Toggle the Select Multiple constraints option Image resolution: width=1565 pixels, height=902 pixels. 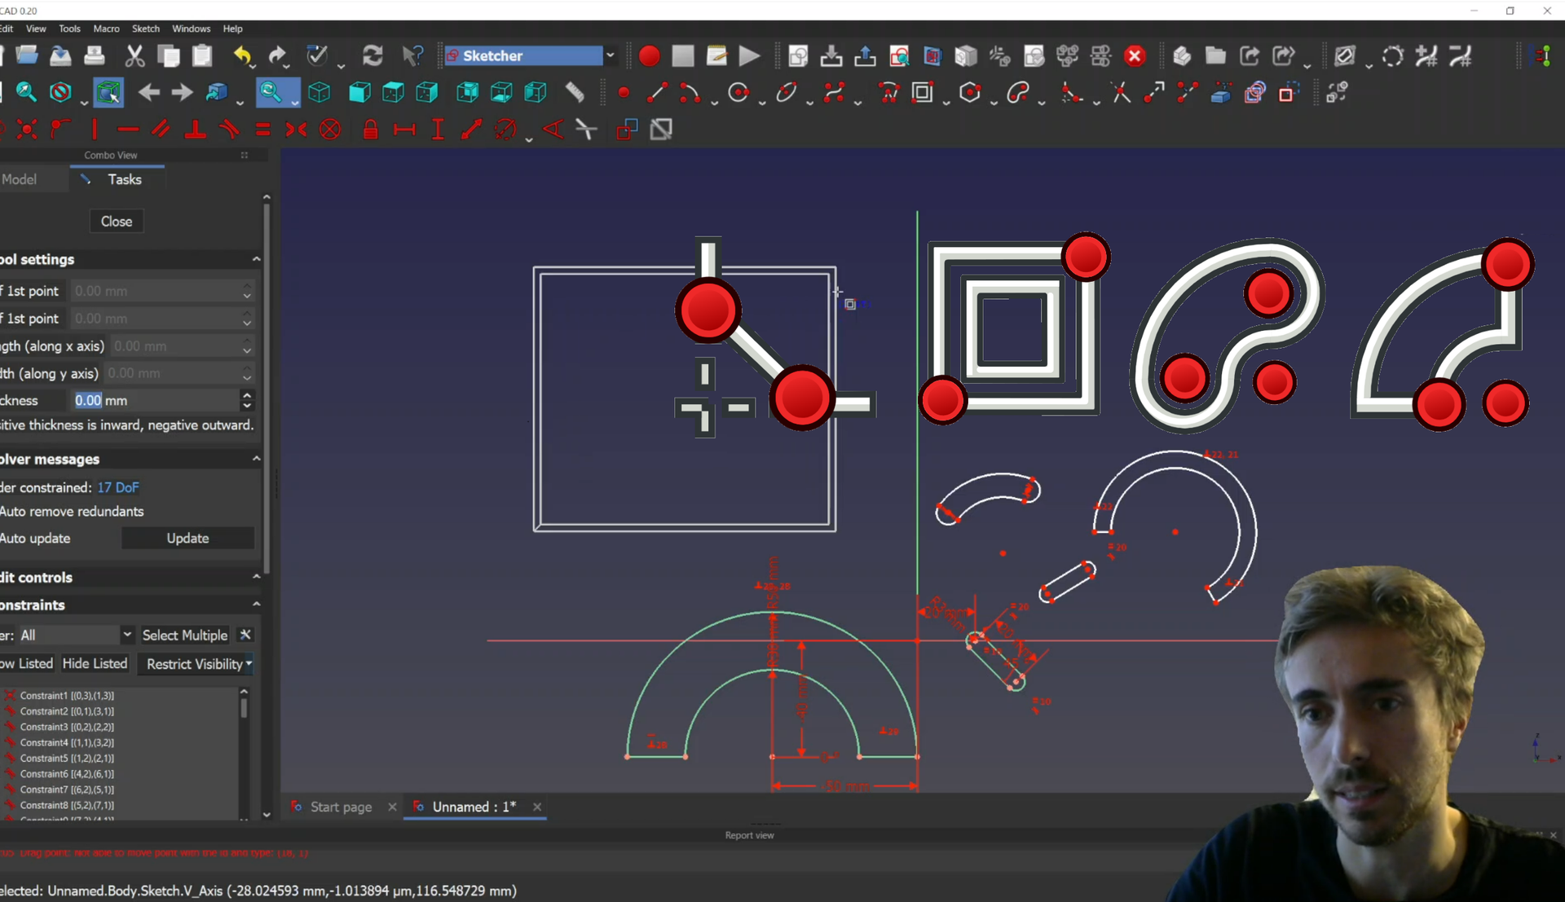click(184, 635)
